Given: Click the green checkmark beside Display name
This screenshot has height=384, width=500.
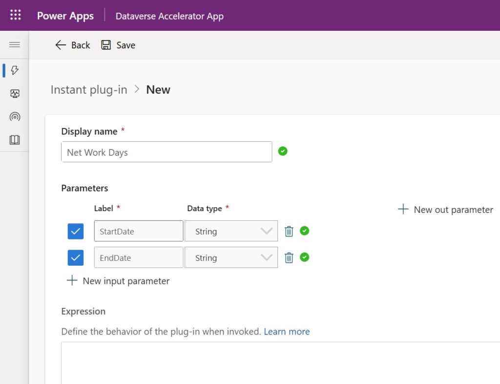Looking at the screenshot, I should click(283, 151).
